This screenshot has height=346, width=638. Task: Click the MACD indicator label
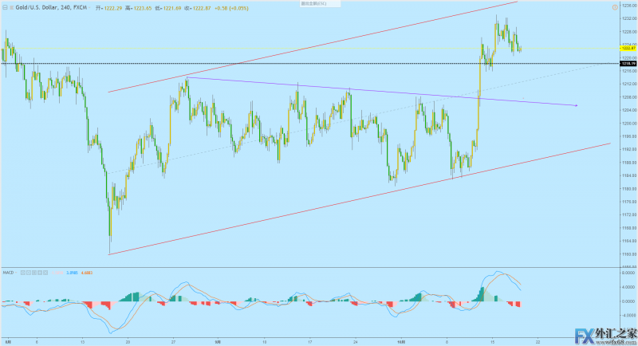point(8,271)
